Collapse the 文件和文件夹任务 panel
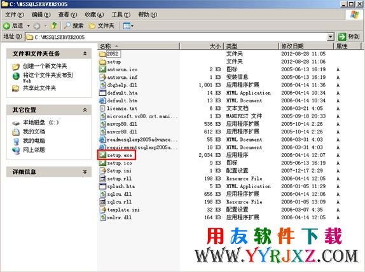365x272 pixels. 85,53
